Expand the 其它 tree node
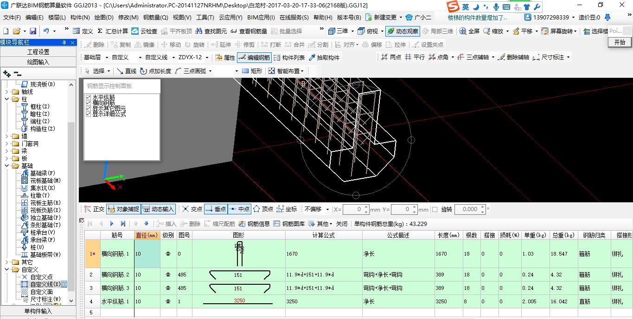Viewport: 633px width, 319px height. tap(6, 262)
